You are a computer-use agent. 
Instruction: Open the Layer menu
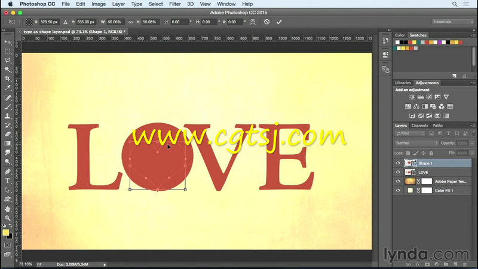click(x=118, y=4)
